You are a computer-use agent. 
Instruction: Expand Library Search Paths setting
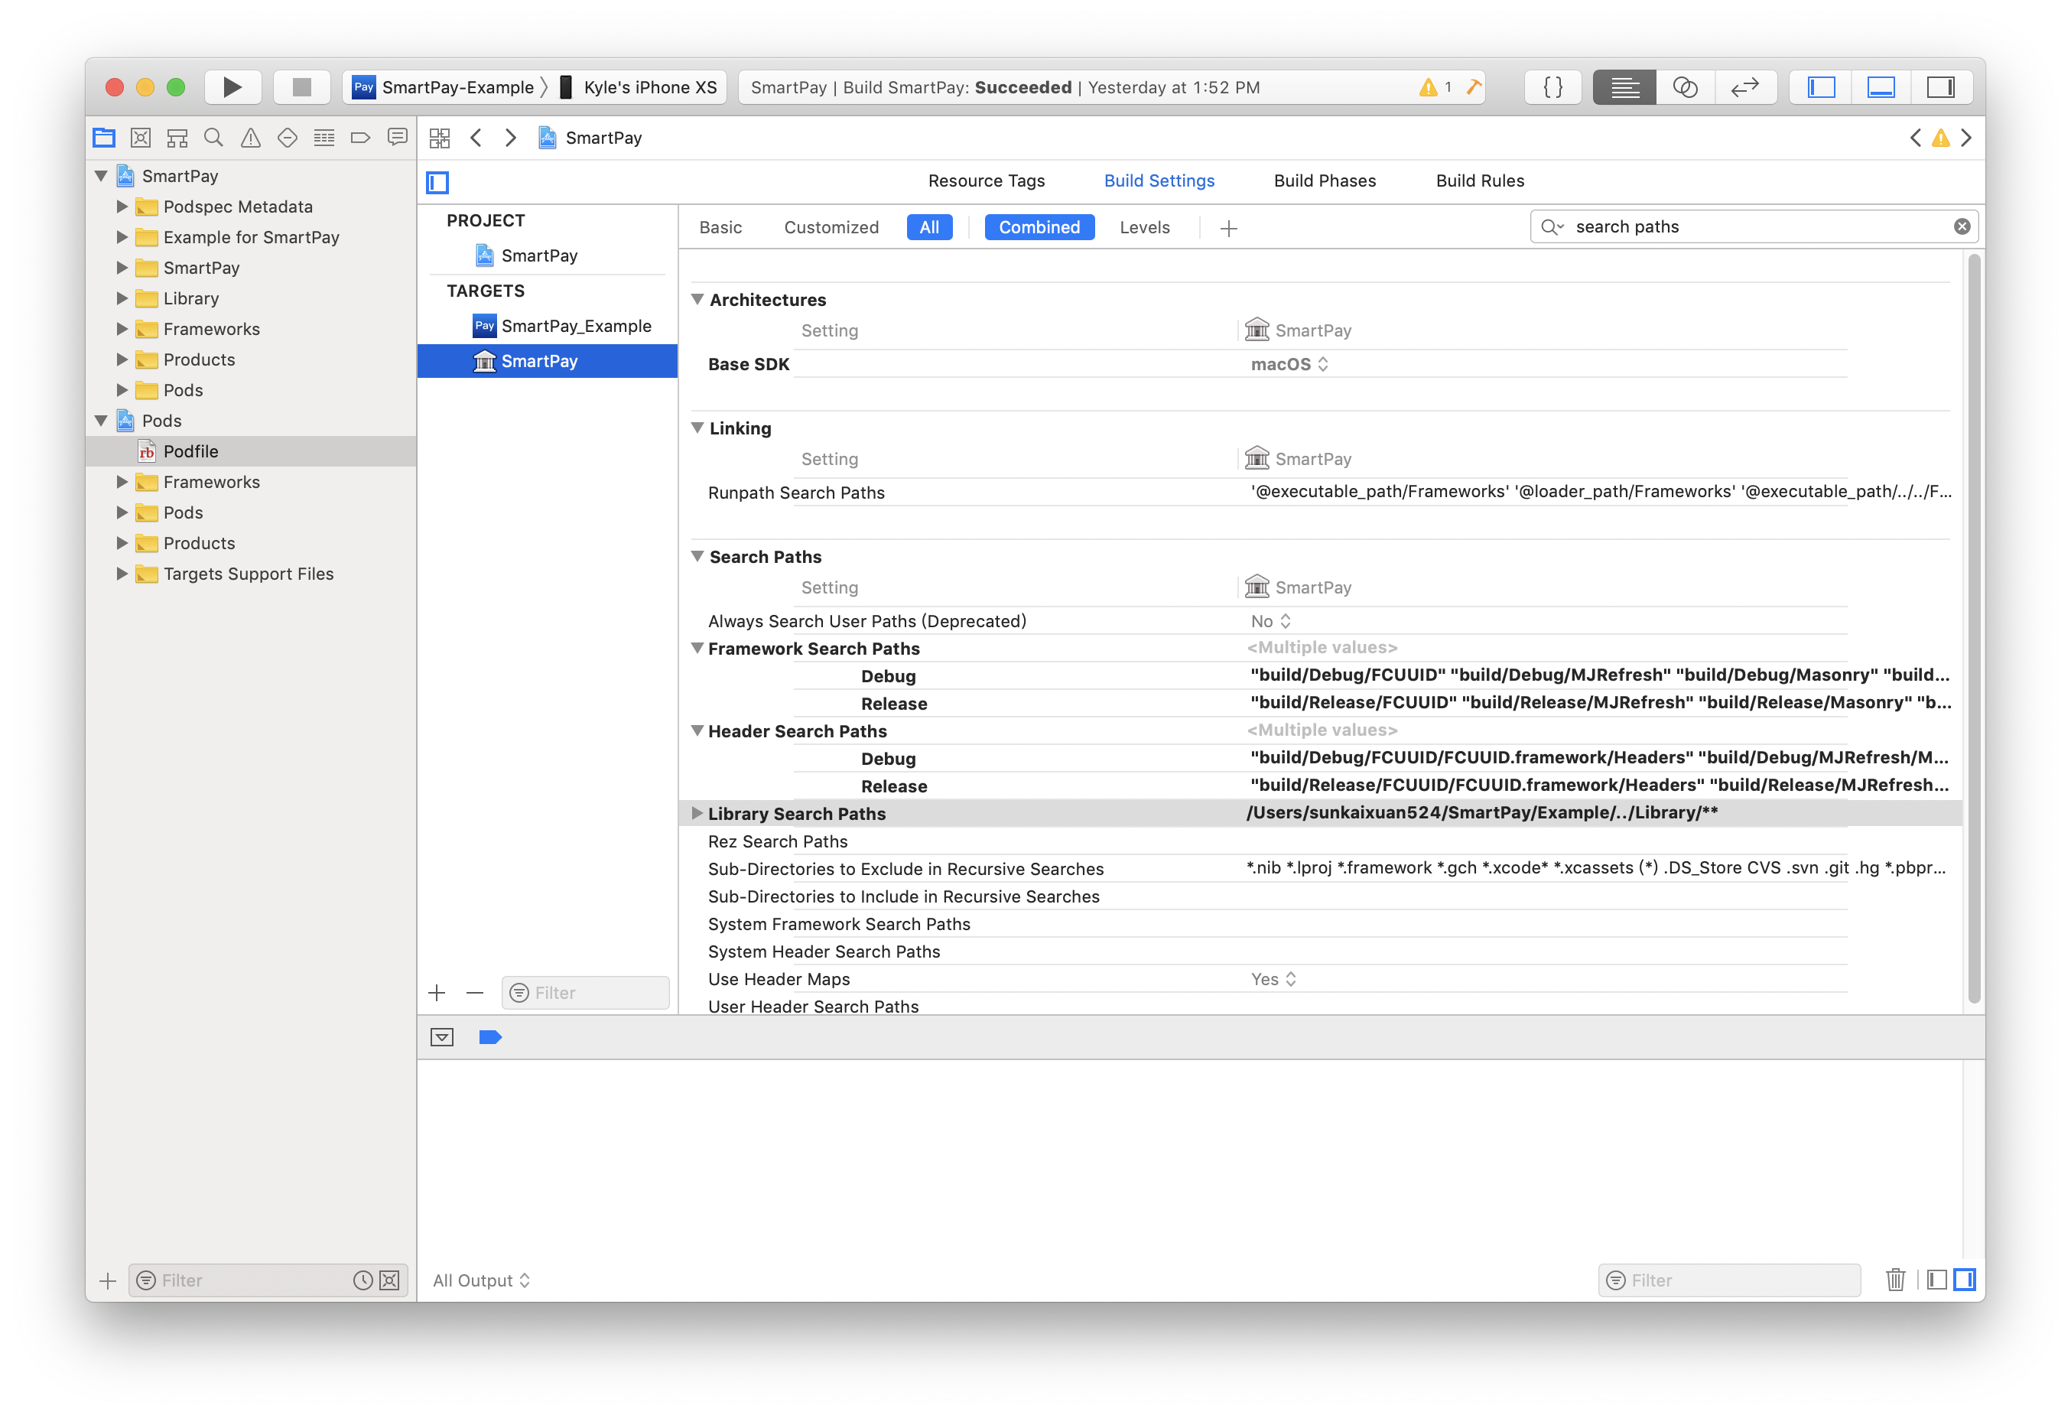(x=697, y=814)
